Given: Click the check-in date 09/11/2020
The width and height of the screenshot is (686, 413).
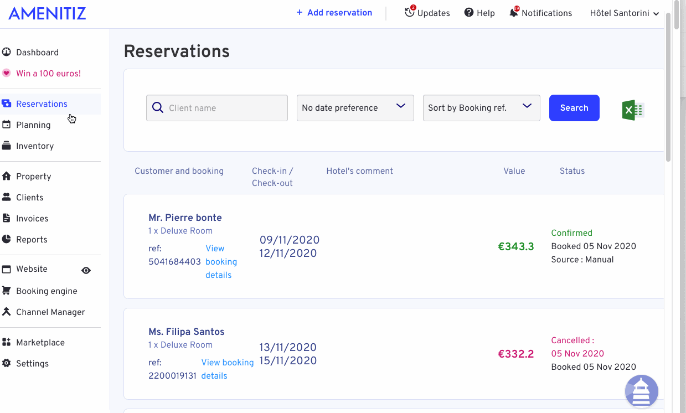Looking at the screenshot, I should click(290, 240).
